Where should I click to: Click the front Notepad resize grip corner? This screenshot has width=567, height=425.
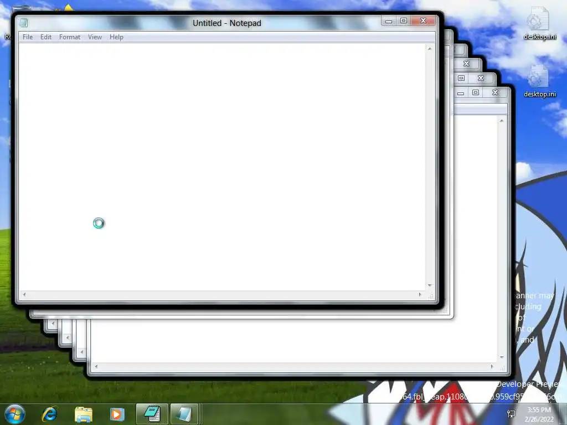[x=430, y=296]
